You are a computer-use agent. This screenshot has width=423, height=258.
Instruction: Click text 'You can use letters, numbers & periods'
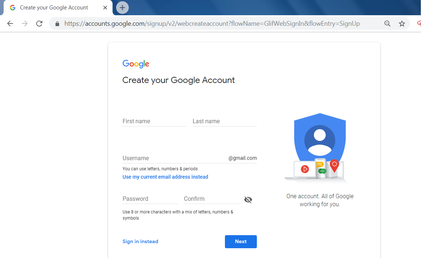tap(160, 169)
